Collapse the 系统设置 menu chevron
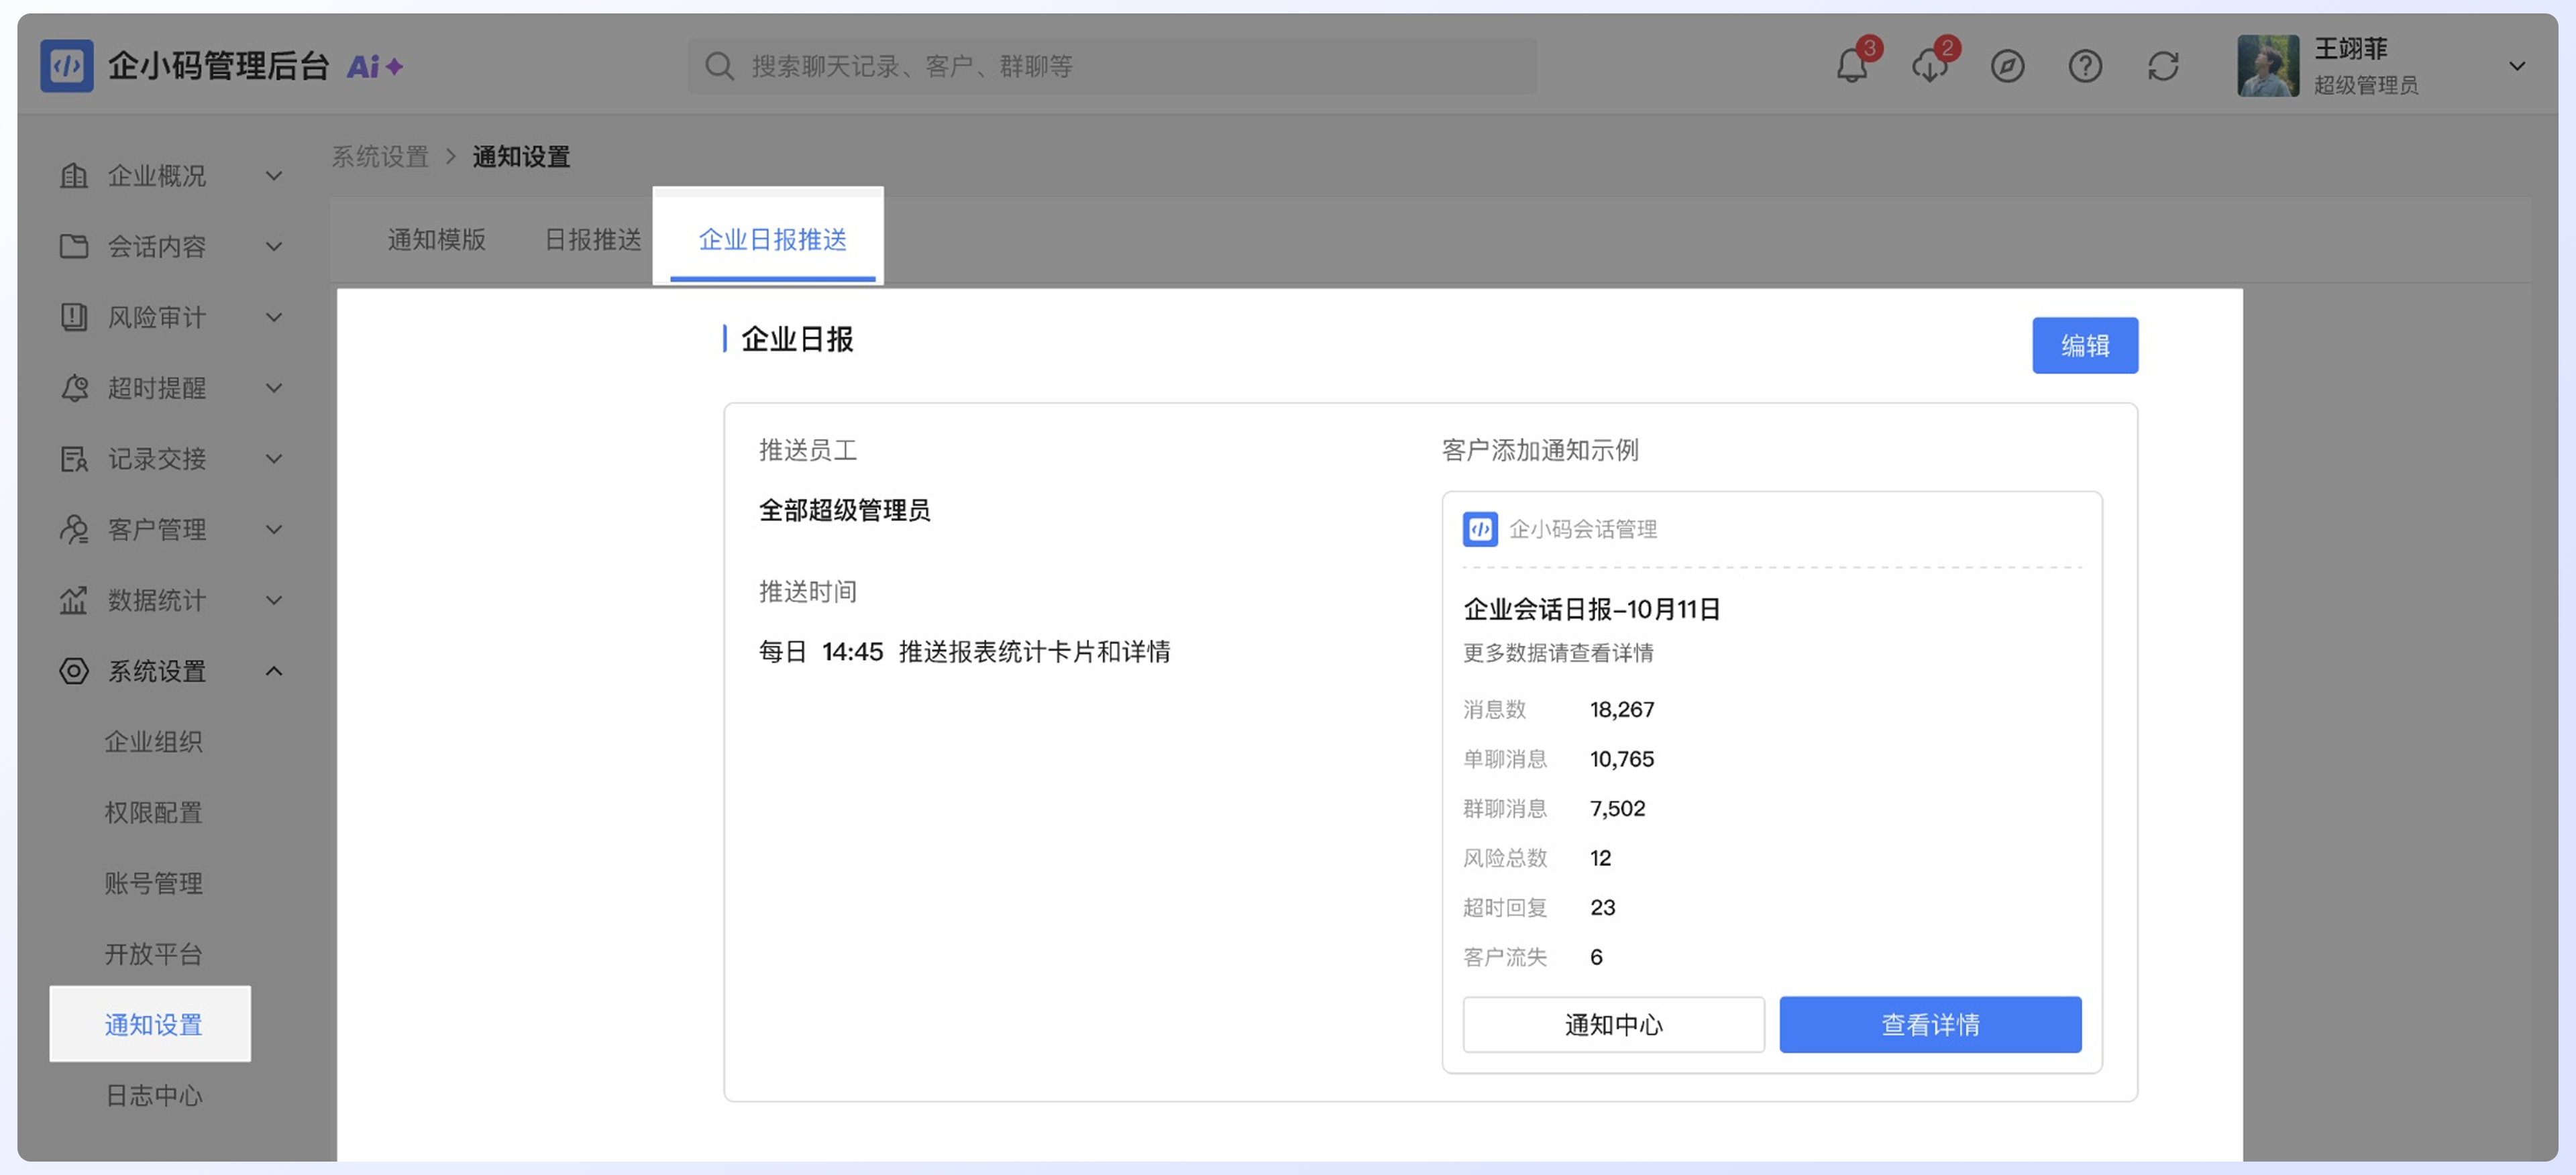This screenshot has height=1175, width=2576. pyautogui.click(x=273, y=671)
